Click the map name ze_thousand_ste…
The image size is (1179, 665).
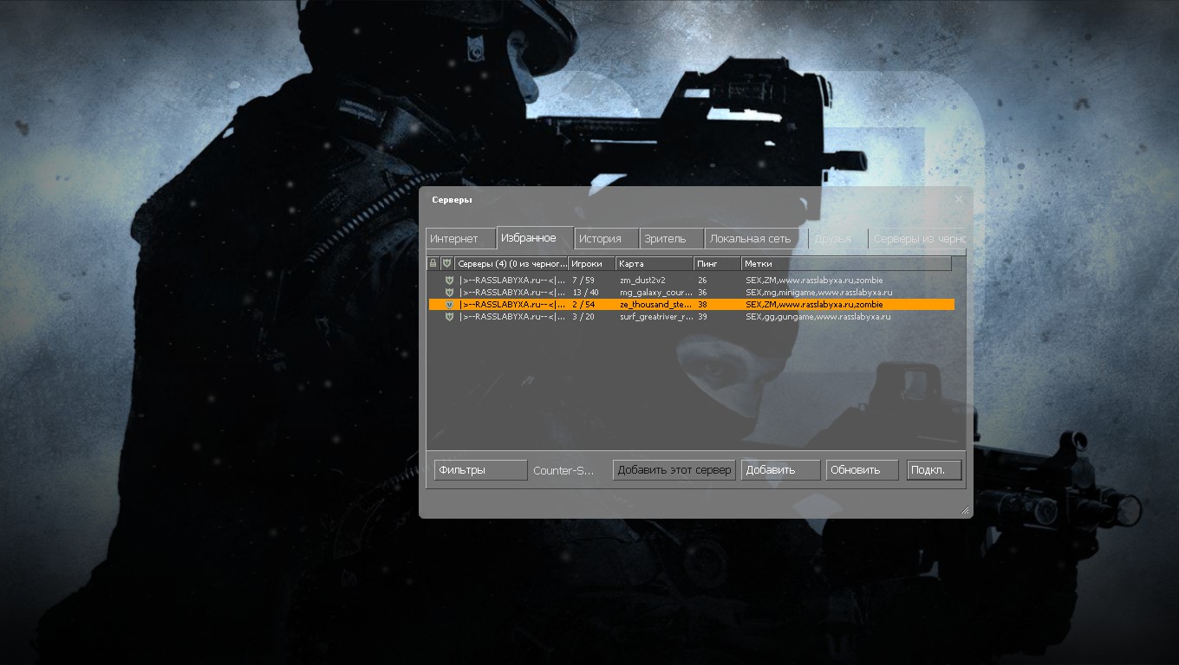[x=656, y=305]
